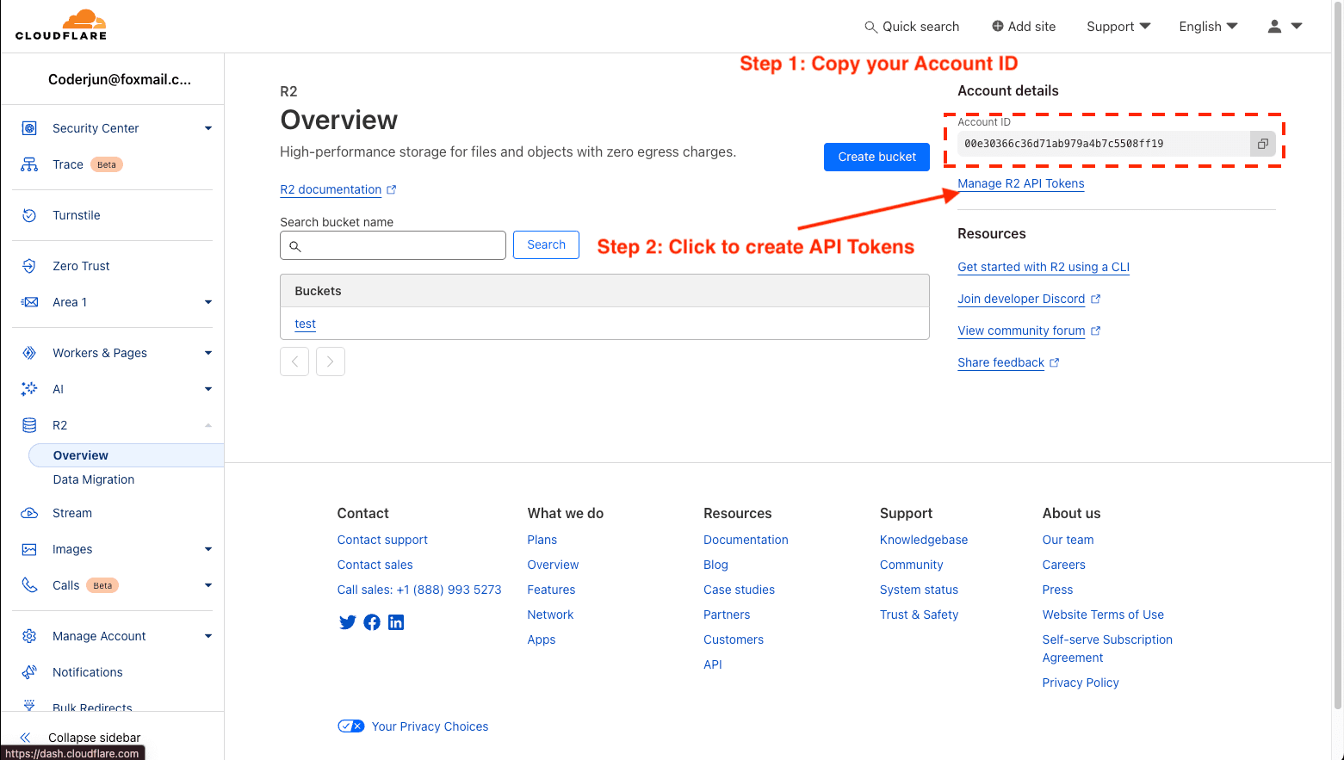Expand the Security Center menu arrow

(208, 128)
